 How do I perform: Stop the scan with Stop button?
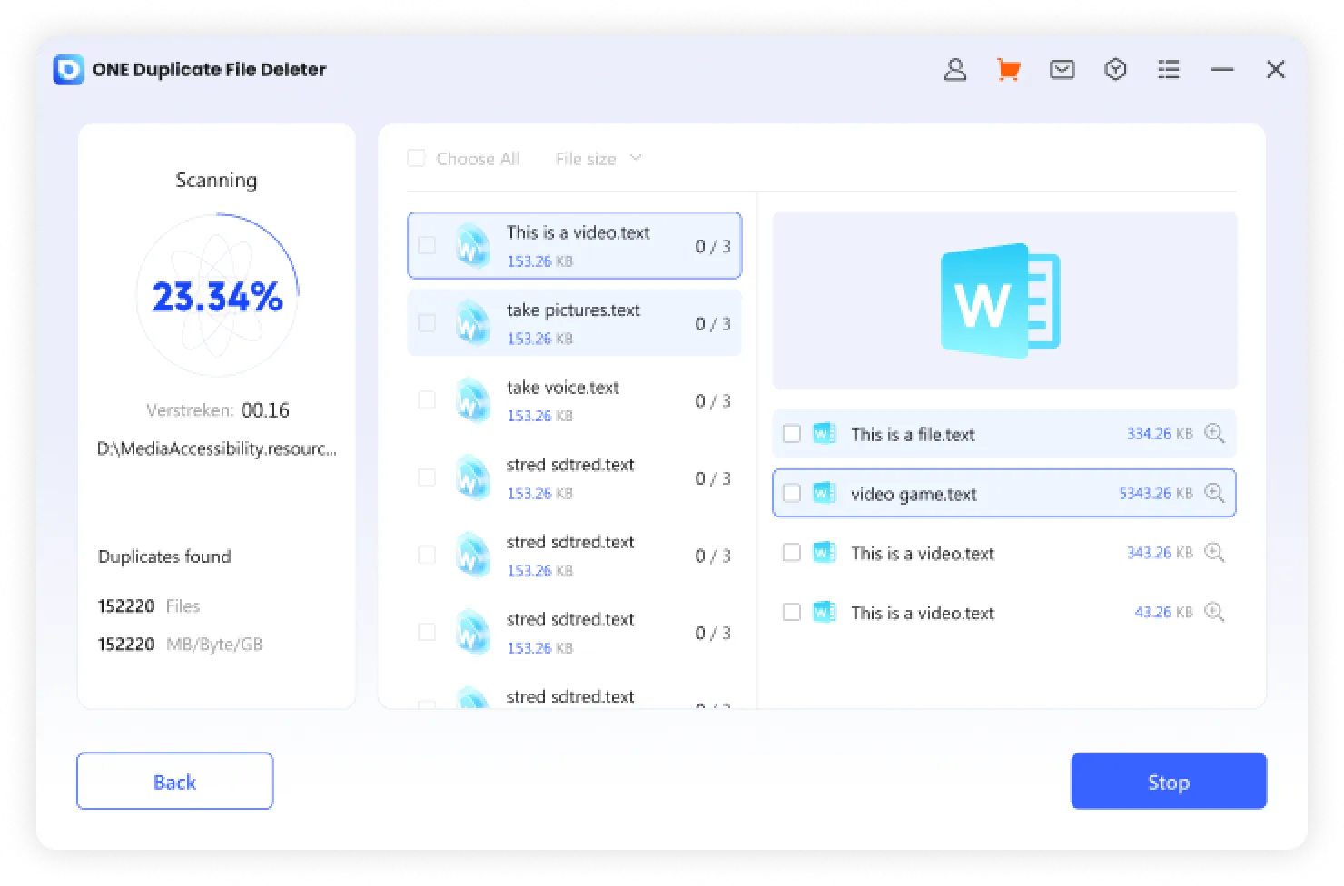click(x=1169, y=782)
